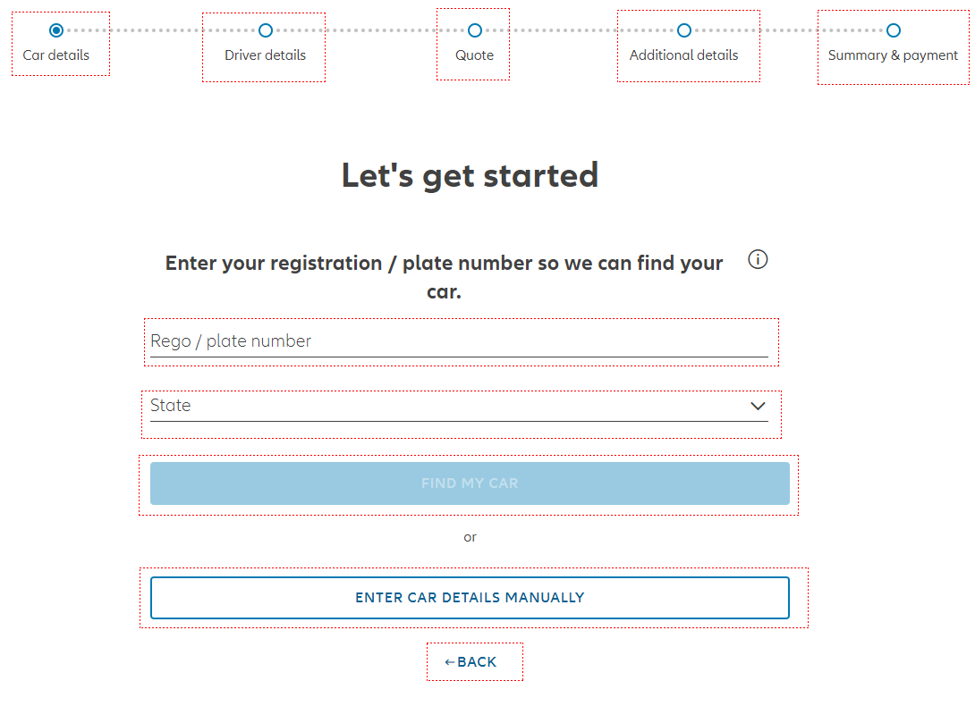Select the filled Car details radio indicator
The image size is (975, 706).
point(56,29)
